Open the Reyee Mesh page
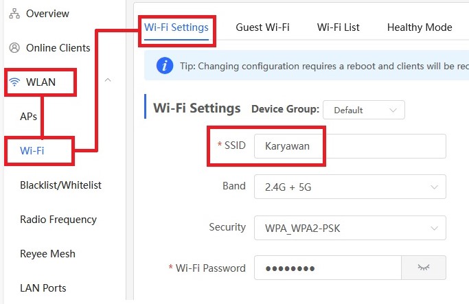Image resolution: width=469 pixels, height=304 pixels. coord(47,254)
